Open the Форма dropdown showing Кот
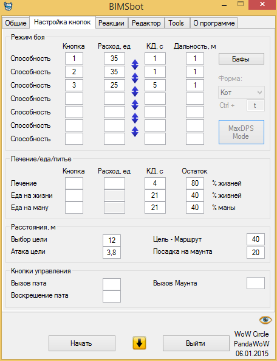This screenshot has width=277, height=361. [x=241, y=93]
